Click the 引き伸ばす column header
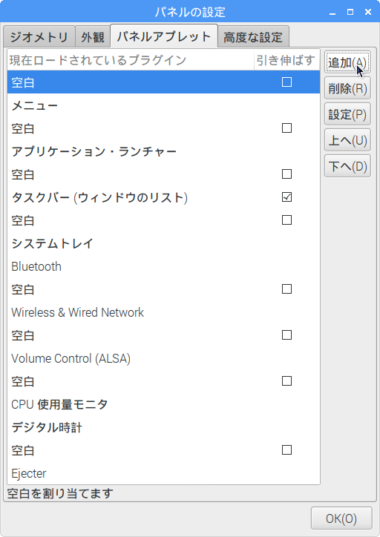 pos(286,60)
